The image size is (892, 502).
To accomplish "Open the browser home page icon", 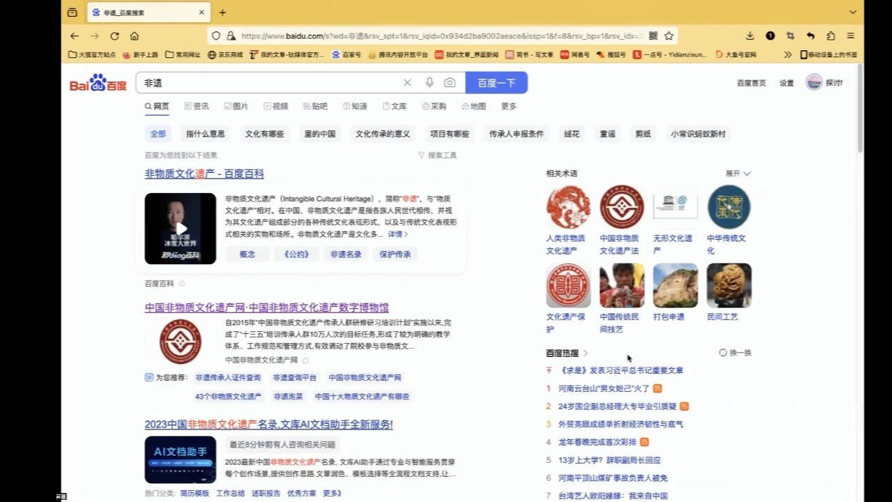I will tap(134, 36).
